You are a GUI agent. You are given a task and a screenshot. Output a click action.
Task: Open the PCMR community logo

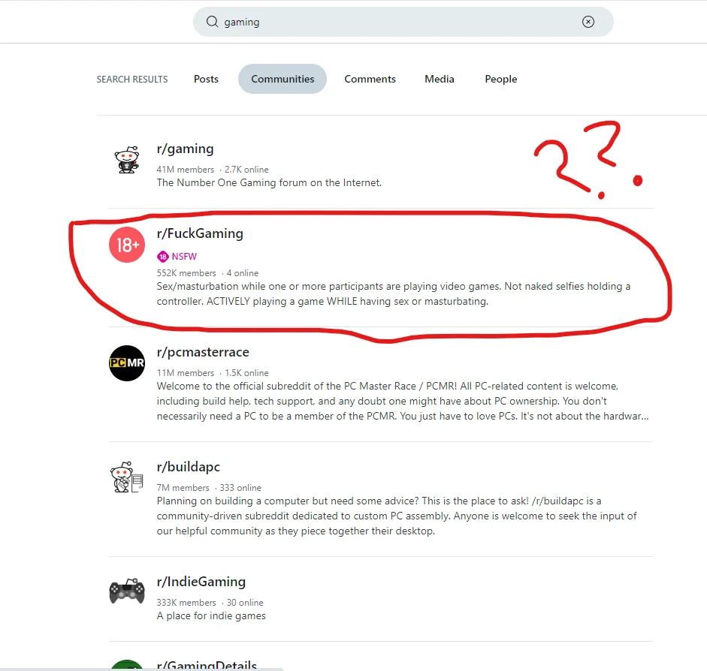tap(126, 363)
